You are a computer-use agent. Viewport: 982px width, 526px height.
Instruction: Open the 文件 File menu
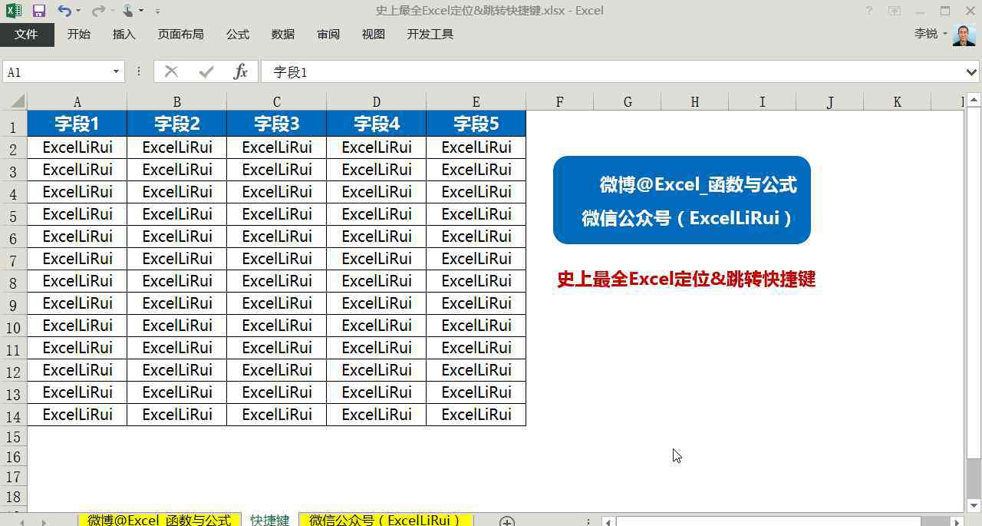tap(27, 35)
